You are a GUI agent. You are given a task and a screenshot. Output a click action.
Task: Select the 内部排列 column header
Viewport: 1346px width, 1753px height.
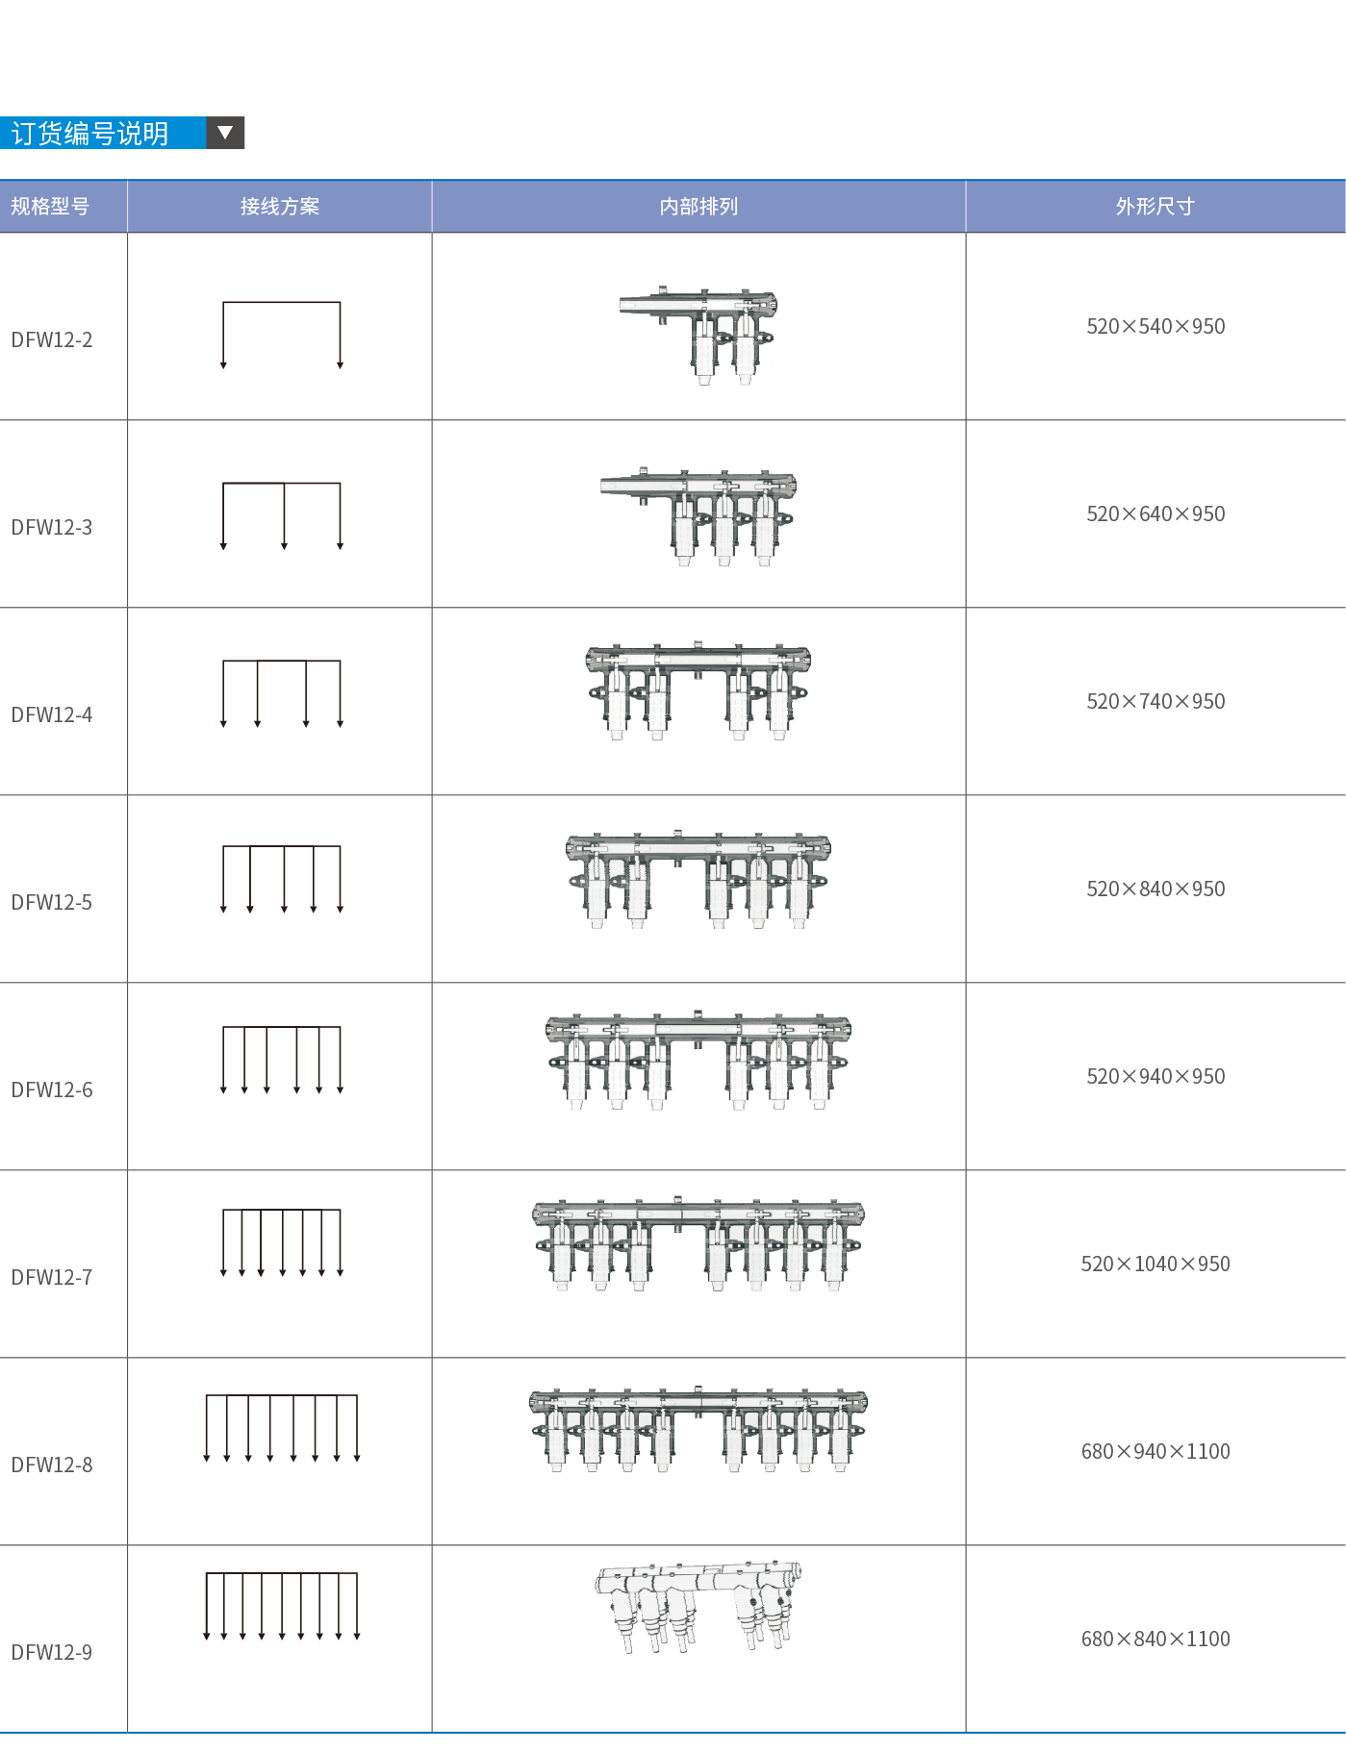[698, 207]
